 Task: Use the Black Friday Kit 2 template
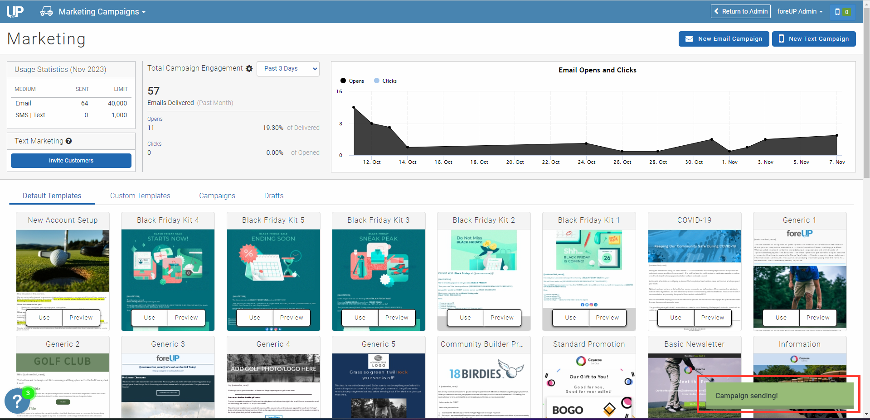point(465,318)
